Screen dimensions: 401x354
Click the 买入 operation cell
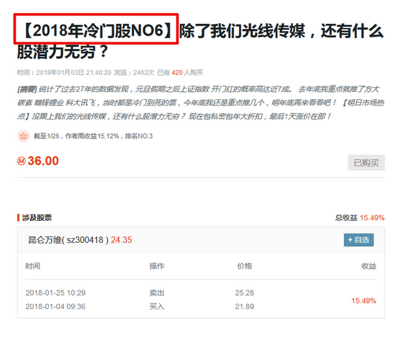[x=157, y=307]
